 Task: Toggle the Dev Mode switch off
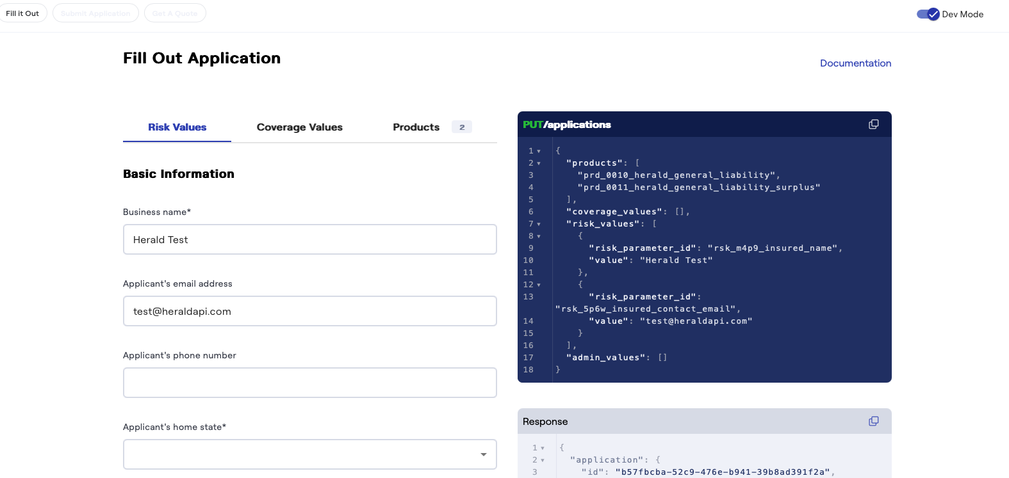coord(928,14)
